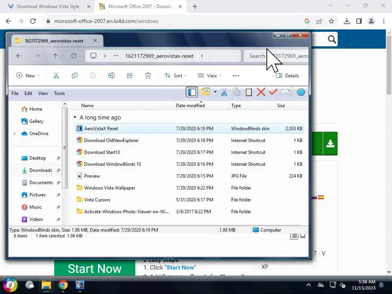392x294 pixels.
Task: Sort by Type column header
Action: tap(252, 106)
